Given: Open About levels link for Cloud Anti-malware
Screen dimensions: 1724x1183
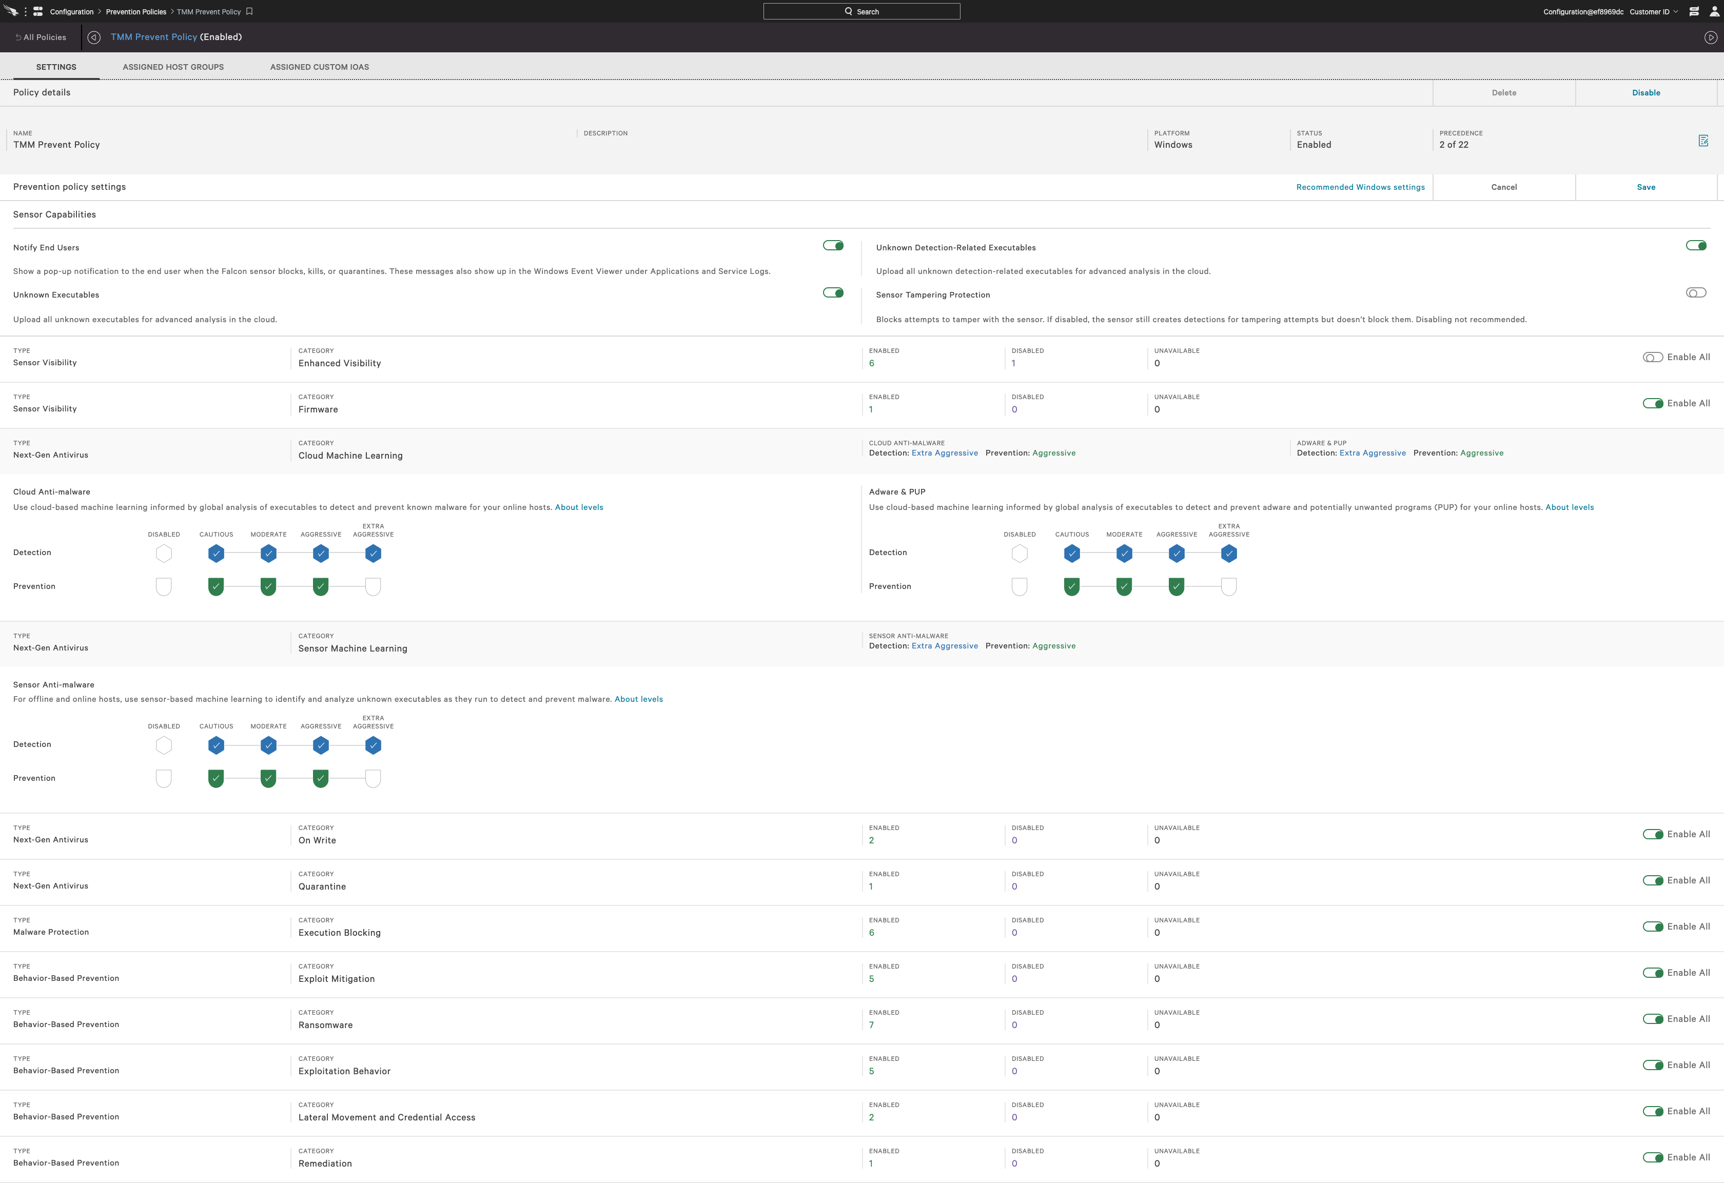Looking at the screenshot, I should coord(579,507).
